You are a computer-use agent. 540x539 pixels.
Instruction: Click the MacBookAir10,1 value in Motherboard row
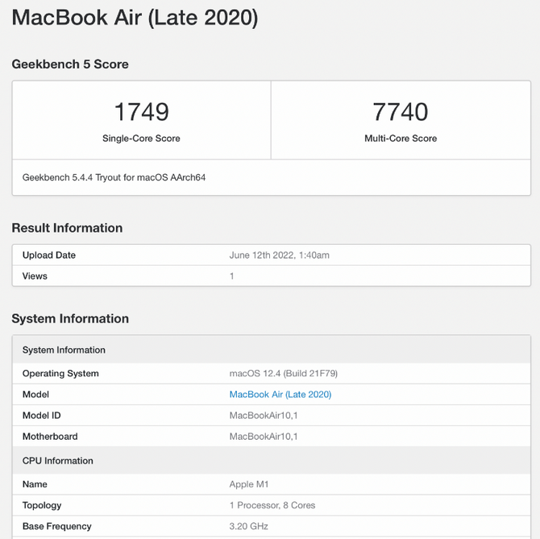264,437
